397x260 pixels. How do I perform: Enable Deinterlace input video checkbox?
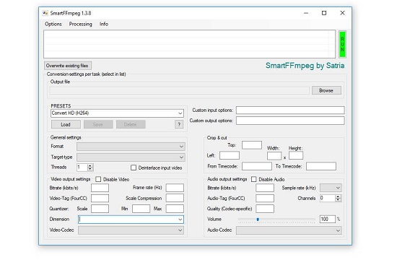point(134,168)
